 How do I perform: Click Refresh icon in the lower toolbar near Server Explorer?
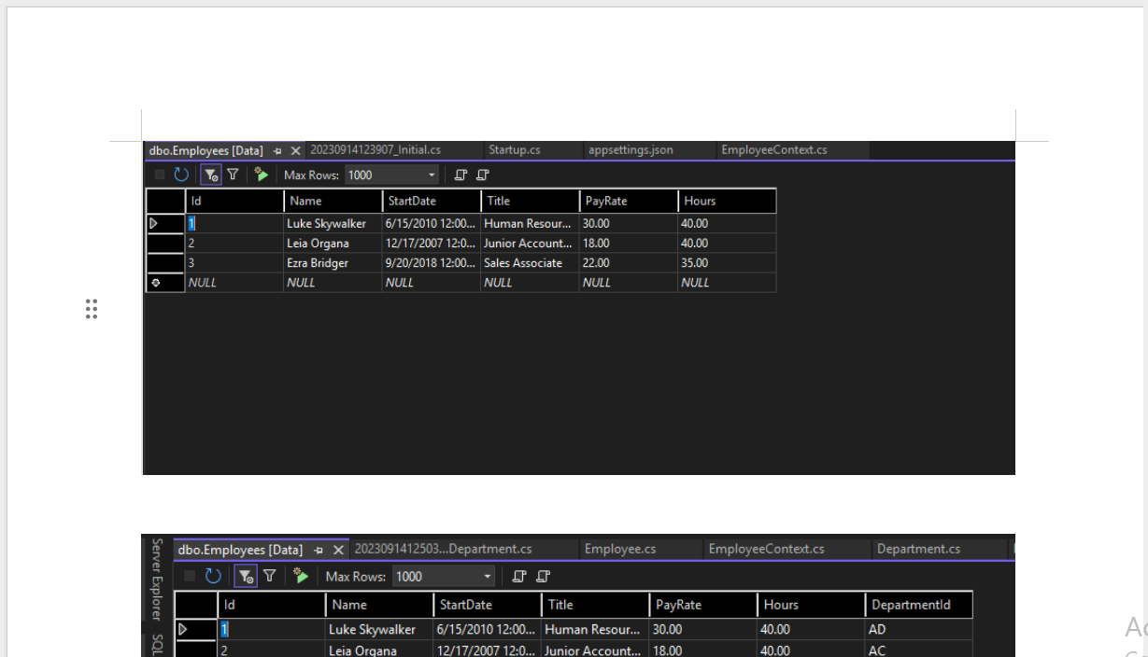(213, 577)
